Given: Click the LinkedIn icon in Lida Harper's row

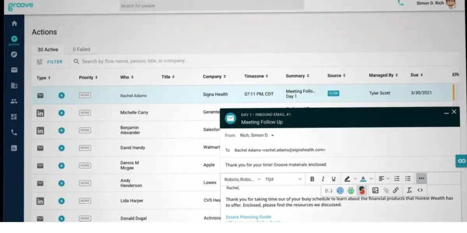Looking at the screenshot, I should [x=40, y=201].
